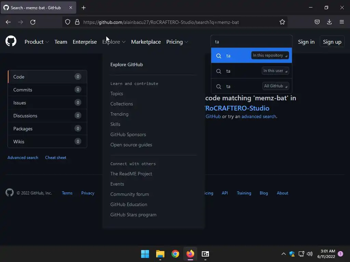
Task: Select Code results filter
Action: [47, 77]
